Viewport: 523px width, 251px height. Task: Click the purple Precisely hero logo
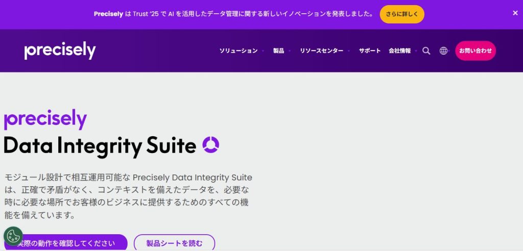pos(45,119)
